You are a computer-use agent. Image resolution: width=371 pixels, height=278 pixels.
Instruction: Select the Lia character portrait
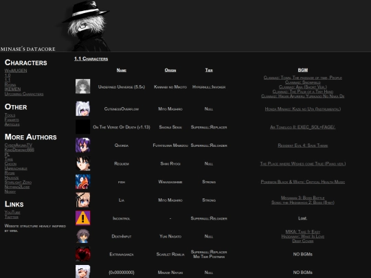pos(83,200)
